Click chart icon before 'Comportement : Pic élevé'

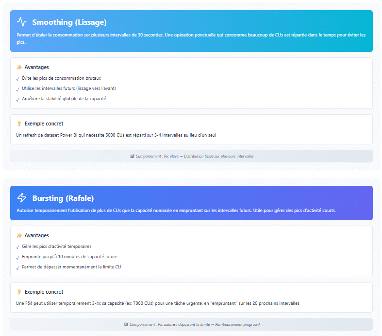(x=132, y=157)
